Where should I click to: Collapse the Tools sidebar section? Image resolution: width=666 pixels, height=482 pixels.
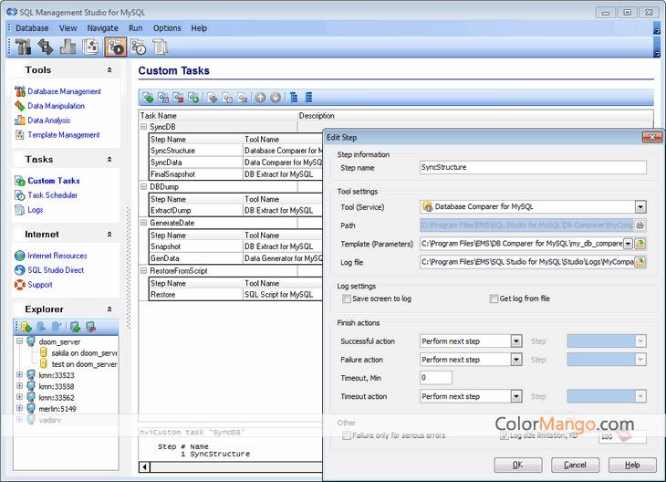tap(109, 70)
